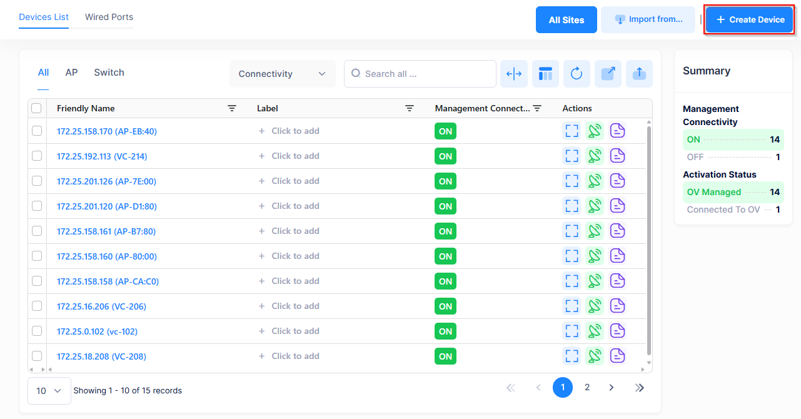This screenshot has width=801, height=419.
Task: Click the upload/export arrow icon
Action: [x=639, y=74]
